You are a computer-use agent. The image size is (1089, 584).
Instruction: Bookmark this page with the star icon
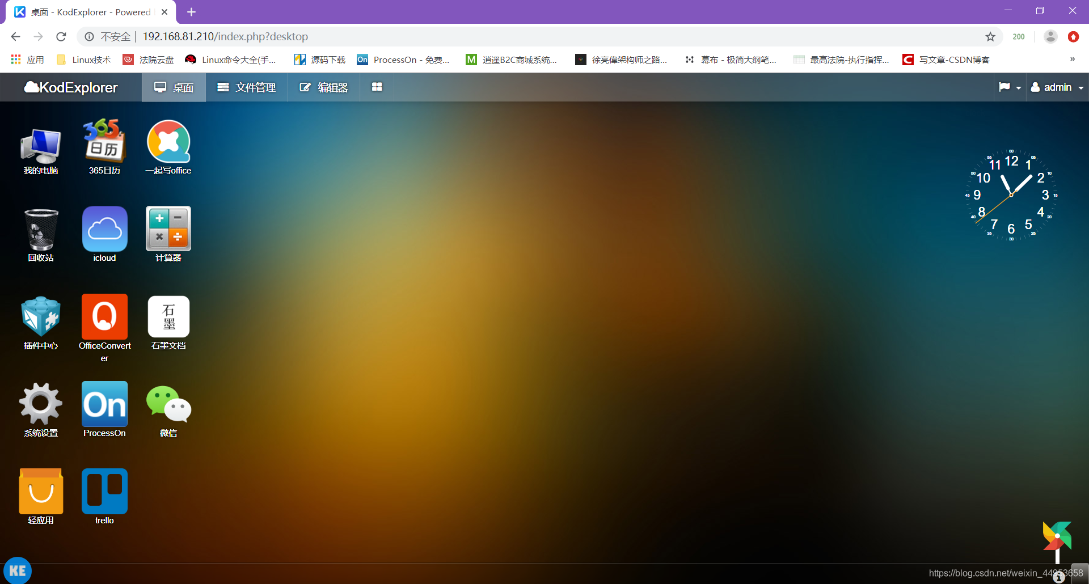click(990, 36)
